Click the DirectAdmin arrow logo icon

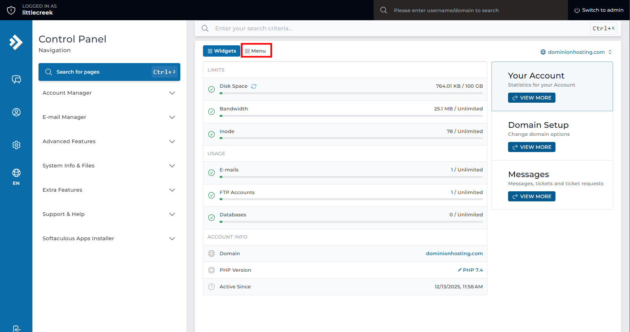coord(16,42)
